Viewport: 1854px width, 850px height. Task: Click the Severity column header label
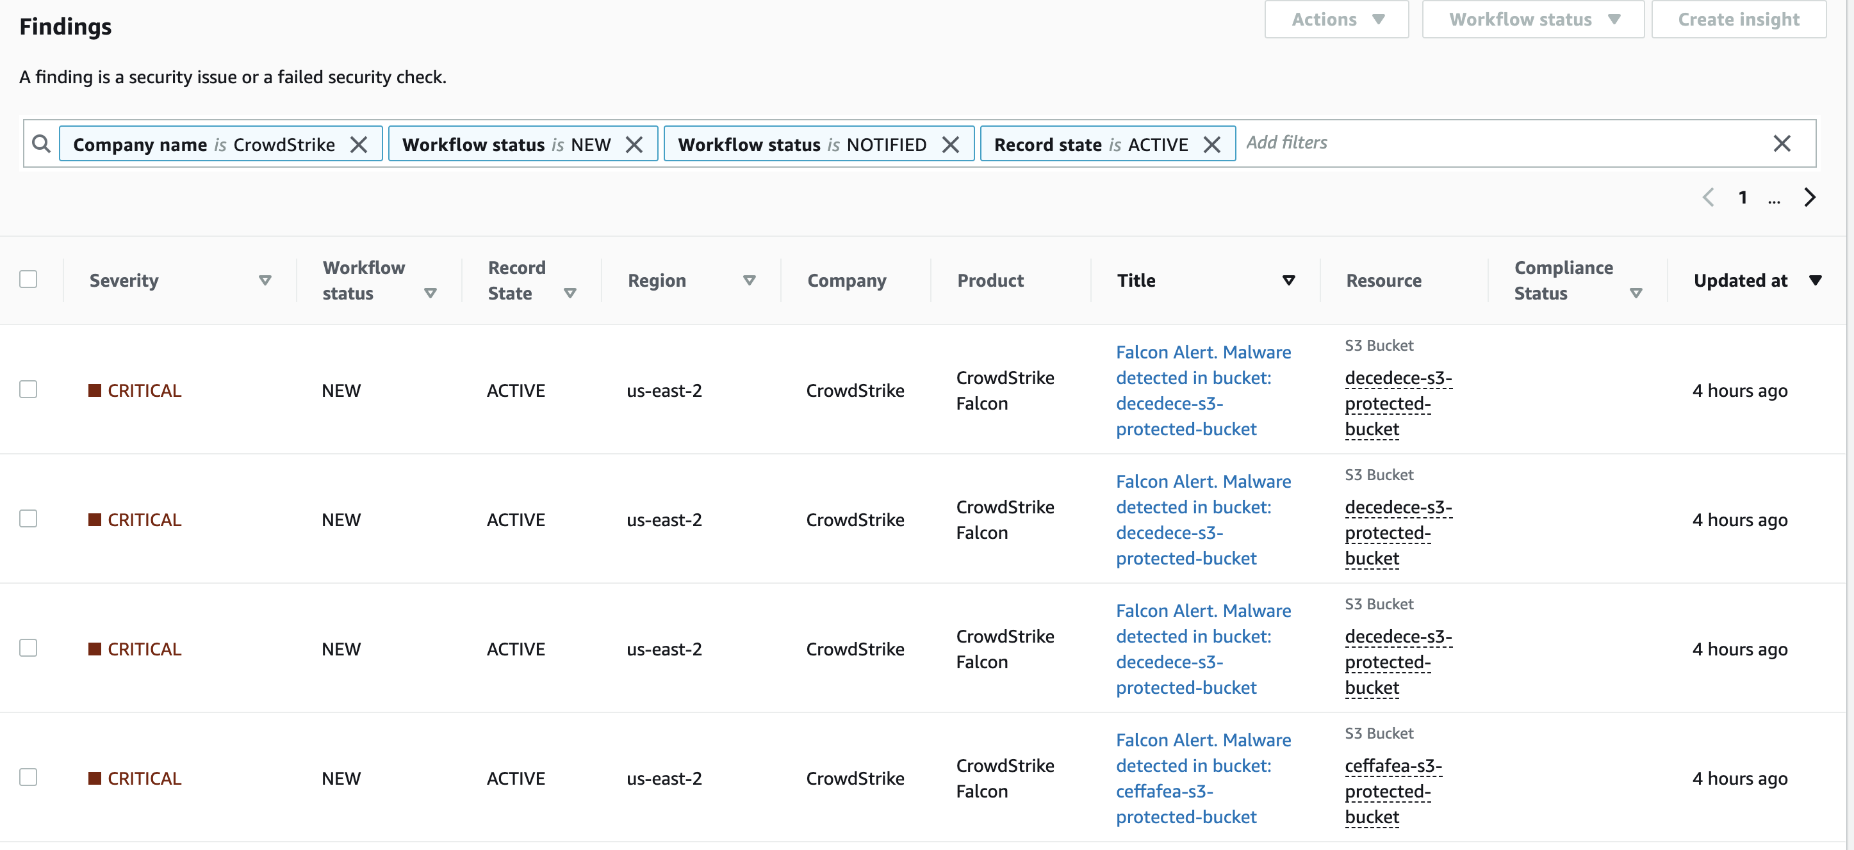[124, 280]
